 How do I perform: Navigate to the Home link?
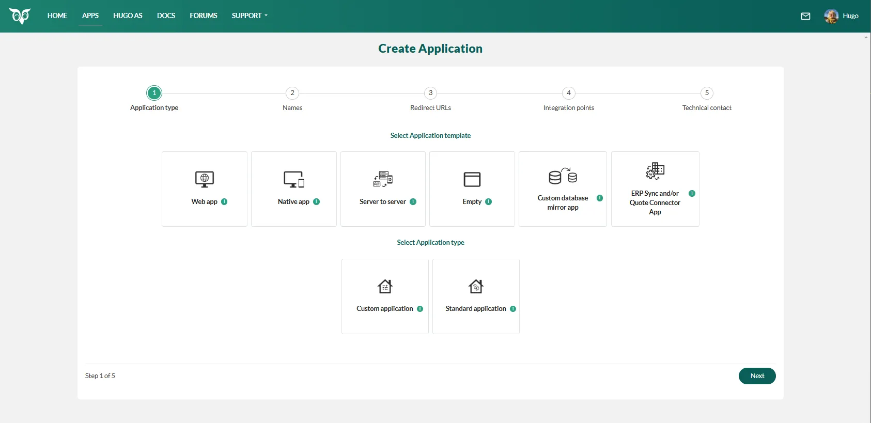click(57, 15)
